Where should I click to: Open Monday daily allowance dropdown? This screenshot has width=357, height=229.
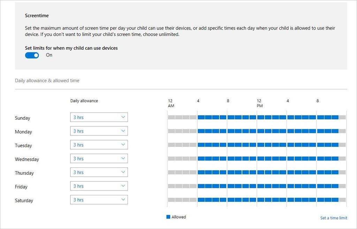[x=99, y=131]
